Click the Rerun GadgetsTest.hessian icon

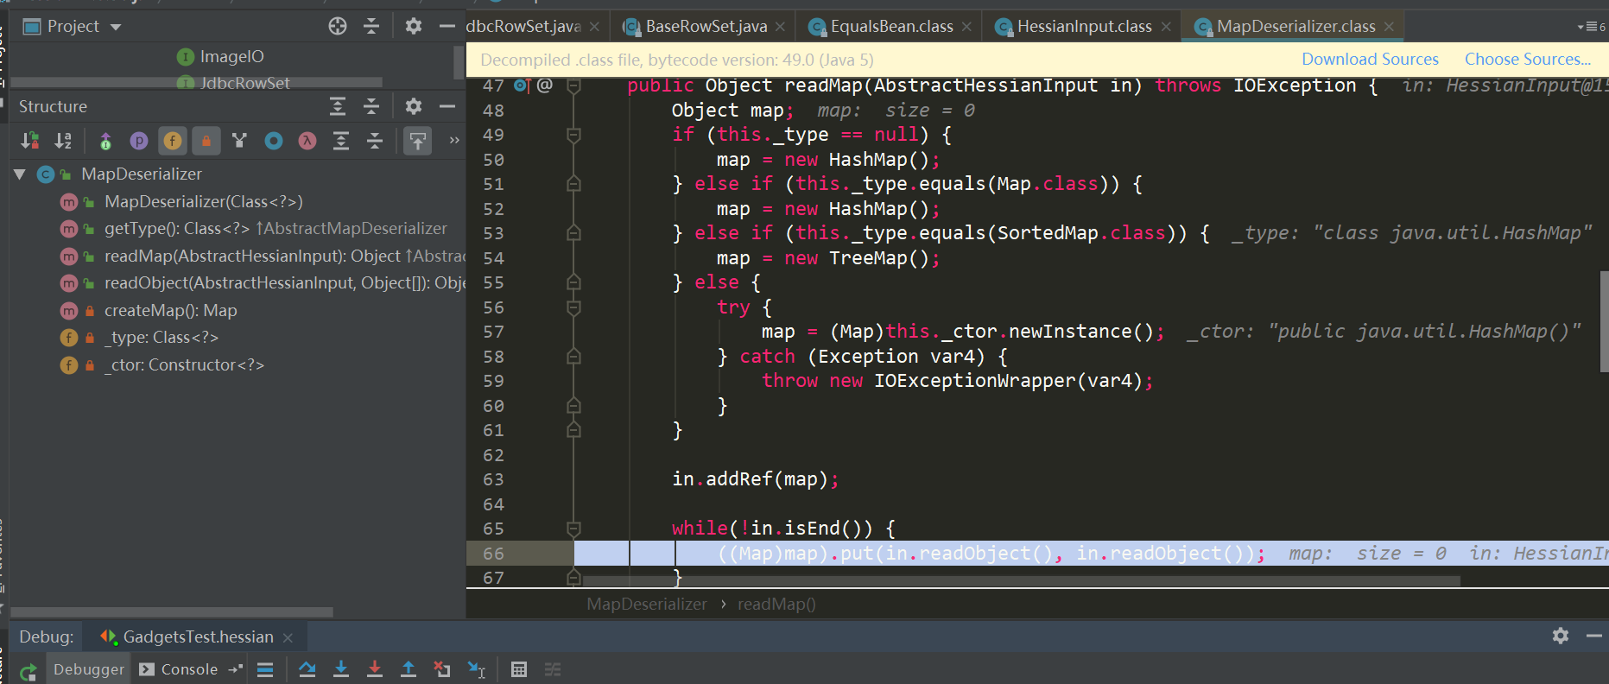[x=28, y=671]
